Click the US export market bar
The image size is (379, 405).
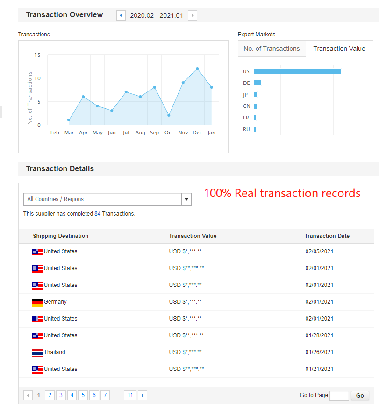click(297, 71)
